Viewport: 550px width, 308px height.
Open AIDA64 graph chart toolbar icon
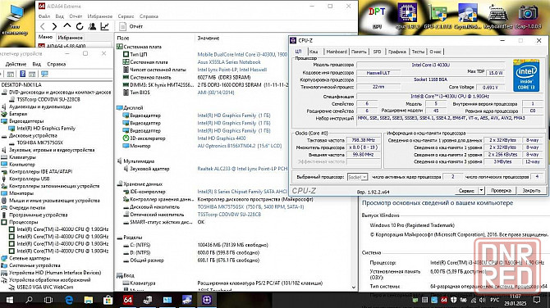coord(104,26)
